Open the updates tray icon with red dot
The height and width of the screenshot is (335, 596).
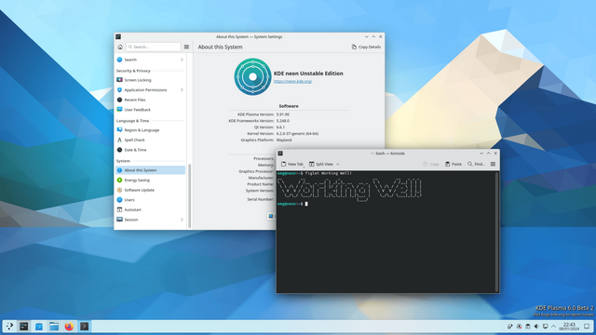tap(519, 327)
